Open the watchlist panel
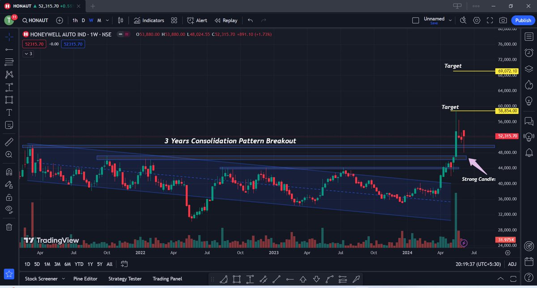 coord(528,36)
